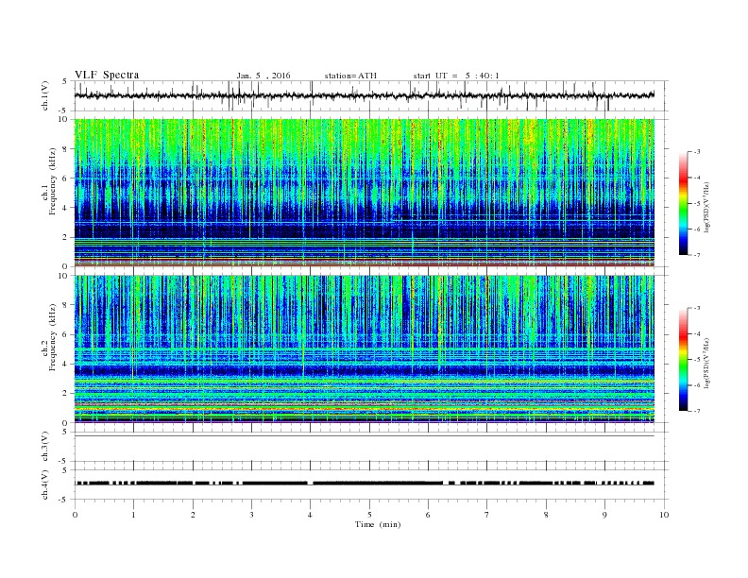Click the ch.1 'Frequency (kHz)' axis label
Viewport: 748px width, 578px height.
click(52, 181)
